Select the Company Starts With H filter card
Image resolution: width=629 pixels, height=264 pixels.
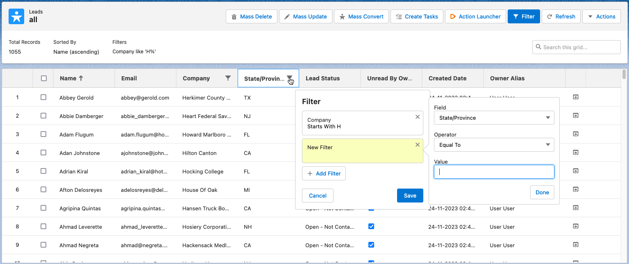pos(363,123)
